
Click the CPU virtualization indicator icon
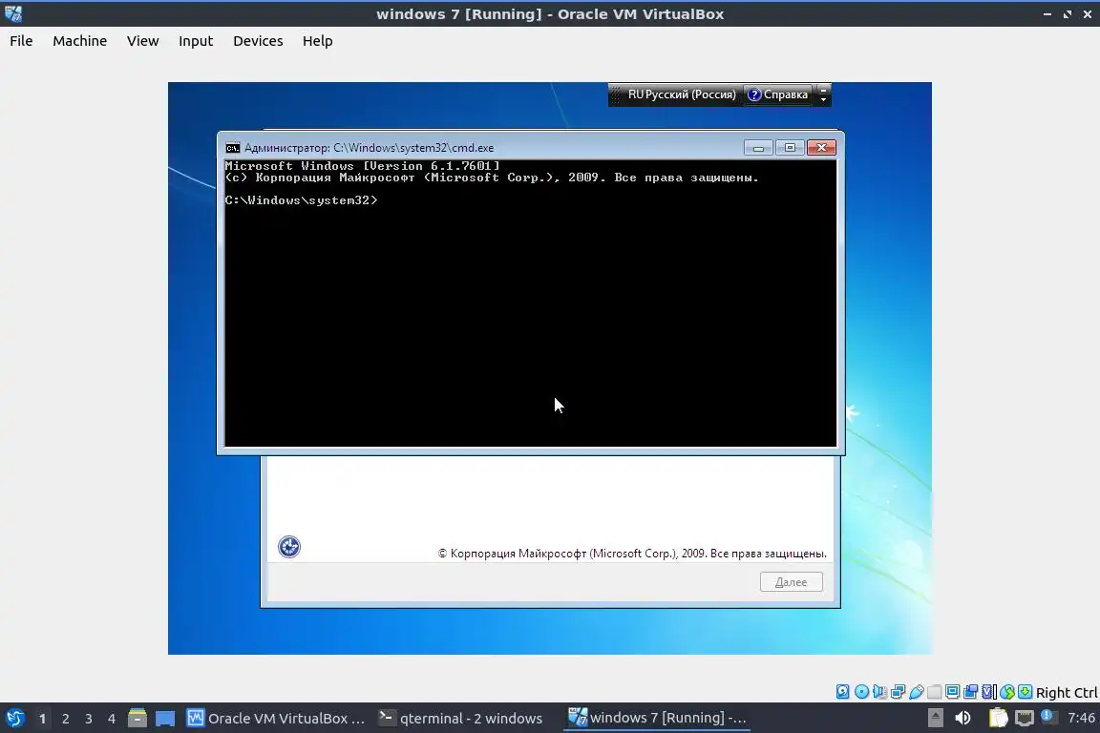pos(989,692)
